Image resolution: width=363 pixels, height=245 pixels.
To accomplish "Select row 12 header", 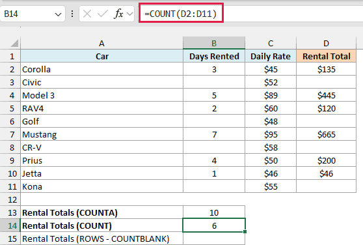I will click(x=10, y=199).
